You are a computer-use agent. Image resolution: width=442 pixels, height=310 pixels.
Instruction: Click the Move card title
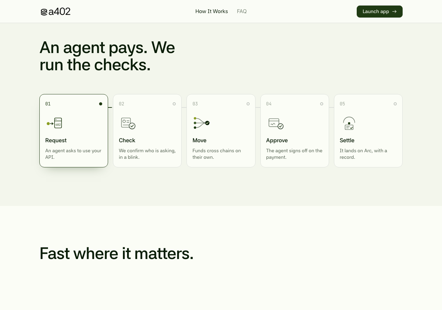pos(199,141)
